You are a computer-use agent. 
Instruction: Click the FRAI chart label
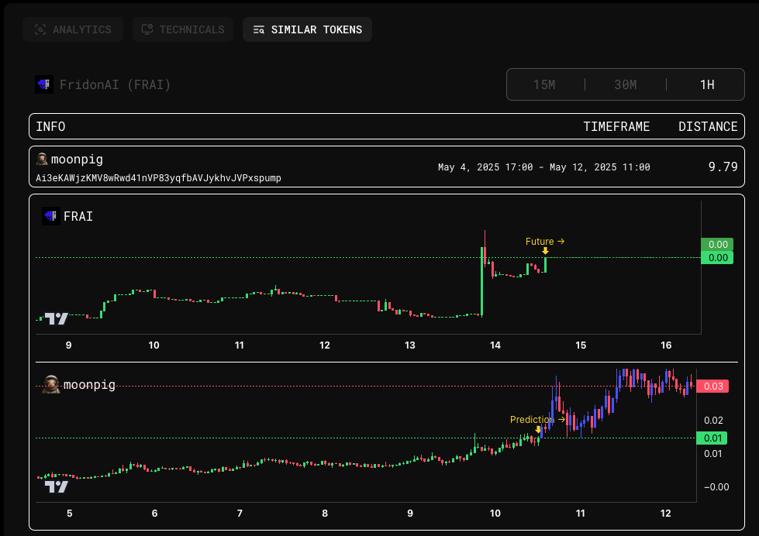(78, 216)
